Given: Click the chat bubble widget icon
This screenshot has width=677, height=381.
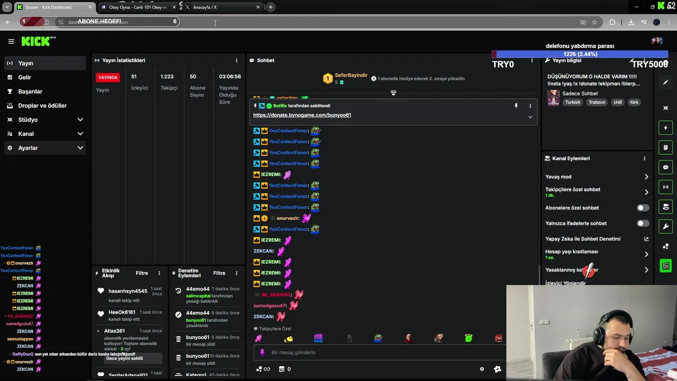Looking at the screenshot, I should (x=666, y=167).
